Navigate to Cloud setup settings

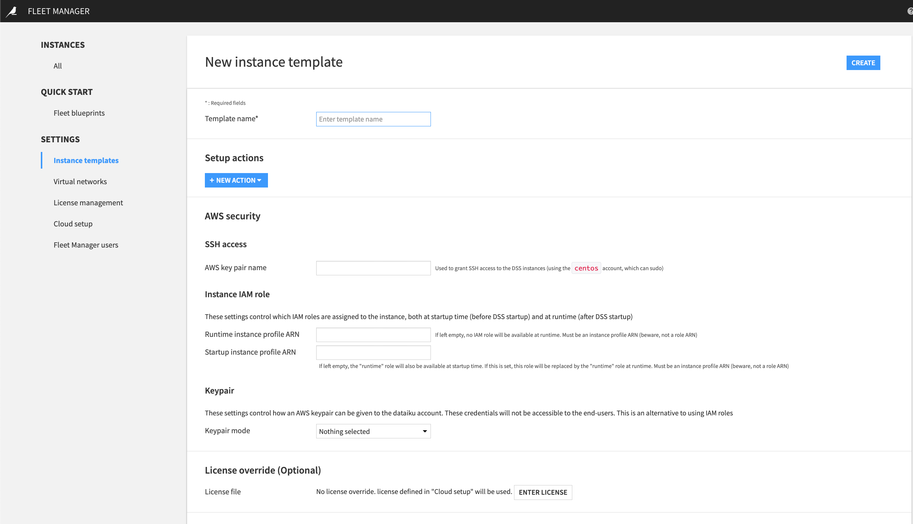click(73, 223)
